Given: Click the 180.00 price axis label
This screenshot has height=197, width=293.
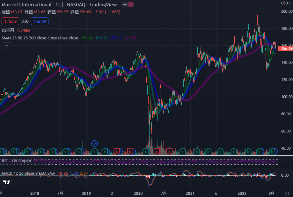Looking at the screenshot, I should pos(287,29).
